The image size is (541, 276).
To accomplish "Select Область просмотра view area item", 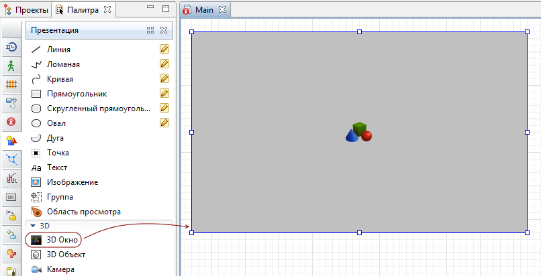I will [x=83, y=212].
